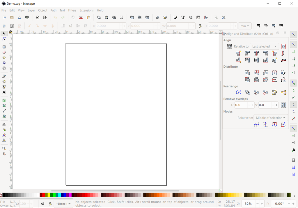Select the Text tool in toolbox
298x208 pixels.
4,92
